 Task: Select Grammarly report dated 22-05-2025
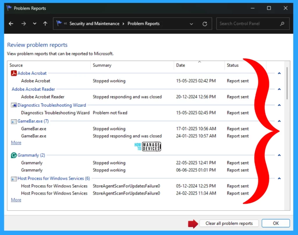(x=135, y=163)
